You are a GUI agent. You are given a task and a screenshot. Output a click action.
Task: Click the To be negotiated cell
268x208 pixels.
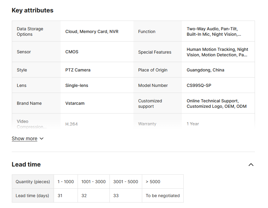(x=162, y=196)
